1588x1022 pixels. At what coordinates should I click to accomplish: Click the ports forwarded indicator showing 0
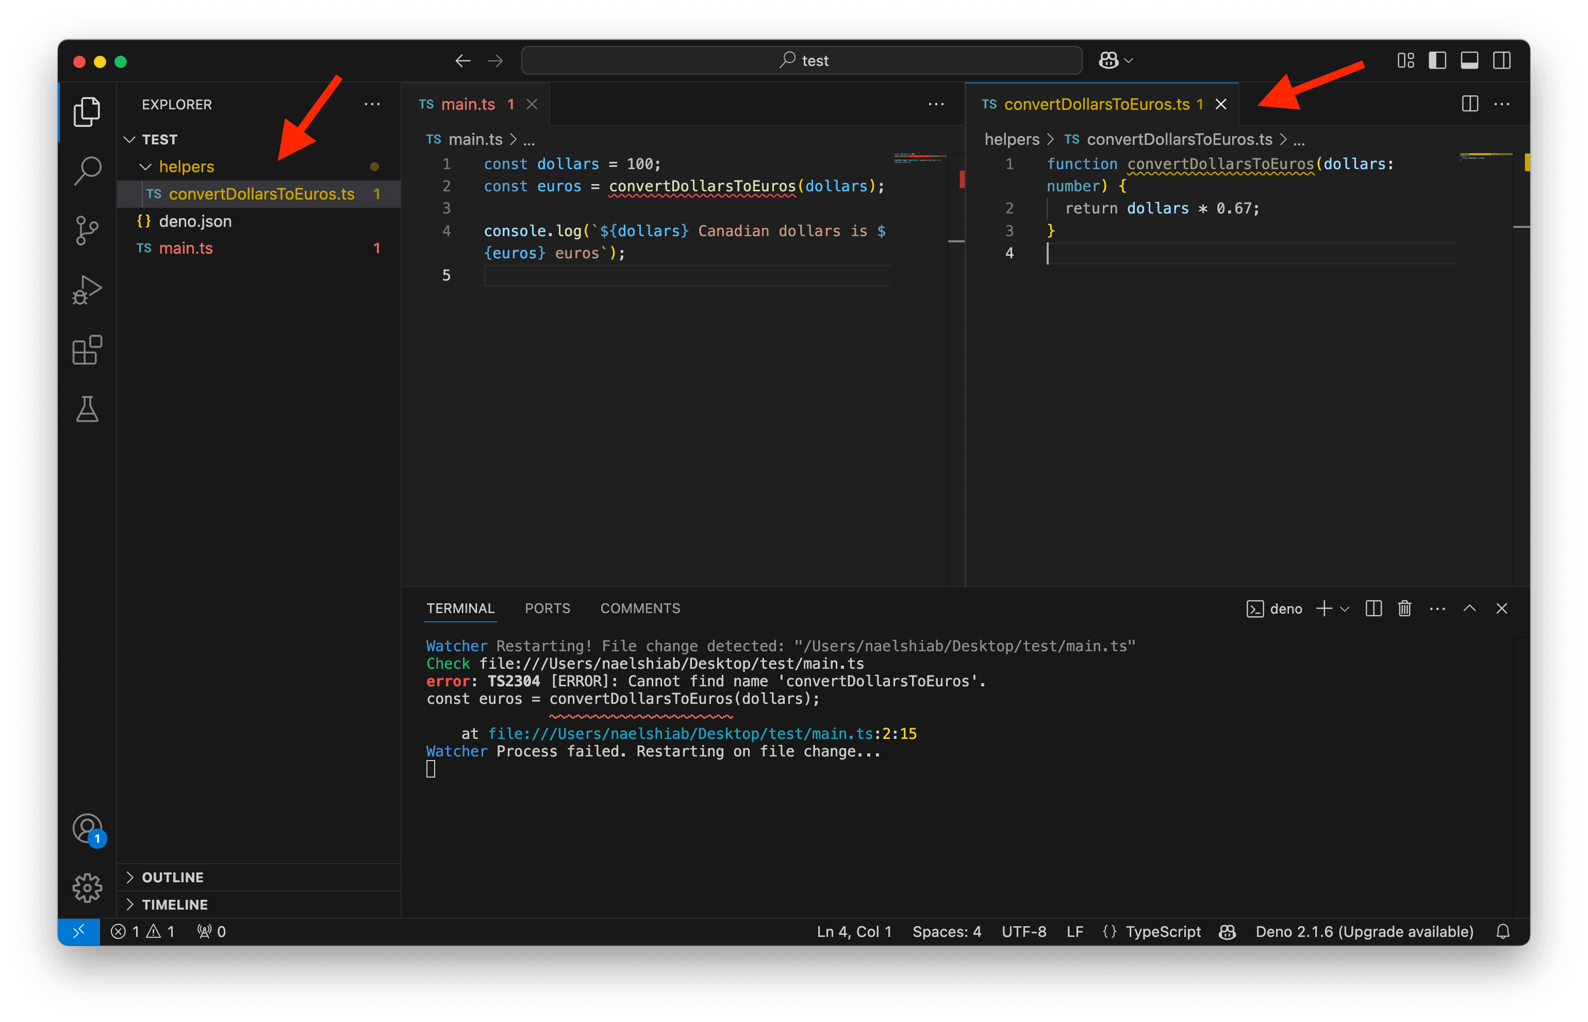[x=212, y=932]
